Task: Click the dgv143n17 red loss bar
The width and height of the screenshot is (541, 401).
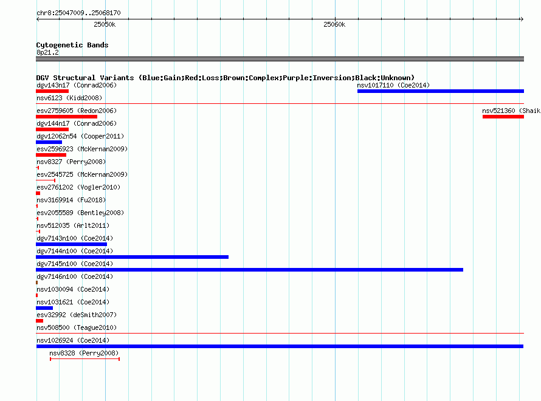Action: tap(52, 91)
